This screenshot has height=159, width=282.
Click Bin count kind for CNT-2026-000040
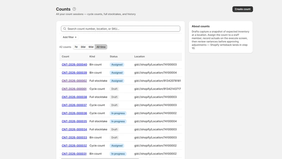[x=96, y=65]
